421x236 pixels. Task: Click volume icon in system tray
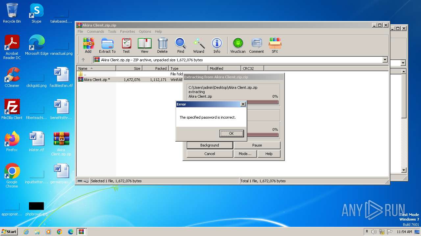coord(374,232)
